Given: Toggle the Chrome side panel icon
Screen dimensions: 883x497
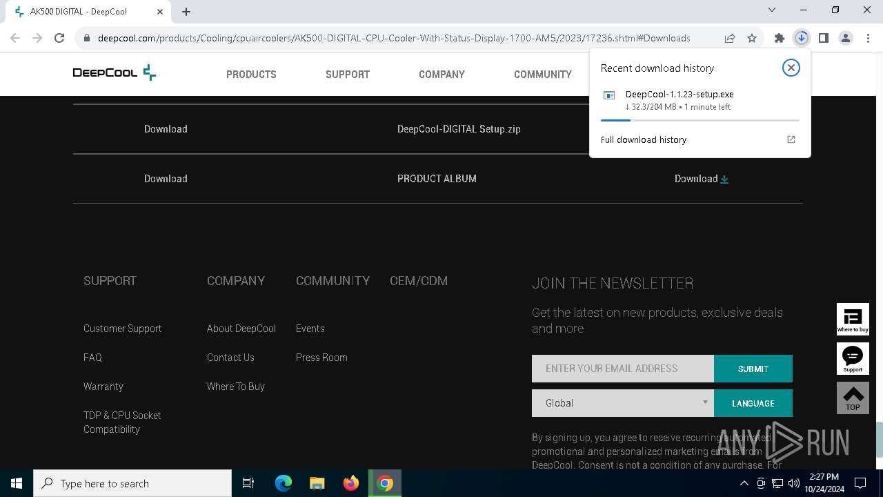Looking at the screenshot, I should [x=824, y=38].
